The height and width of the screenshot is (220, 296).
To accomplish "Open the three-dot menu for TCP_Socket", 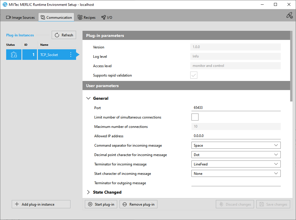I will coord(70,55).
